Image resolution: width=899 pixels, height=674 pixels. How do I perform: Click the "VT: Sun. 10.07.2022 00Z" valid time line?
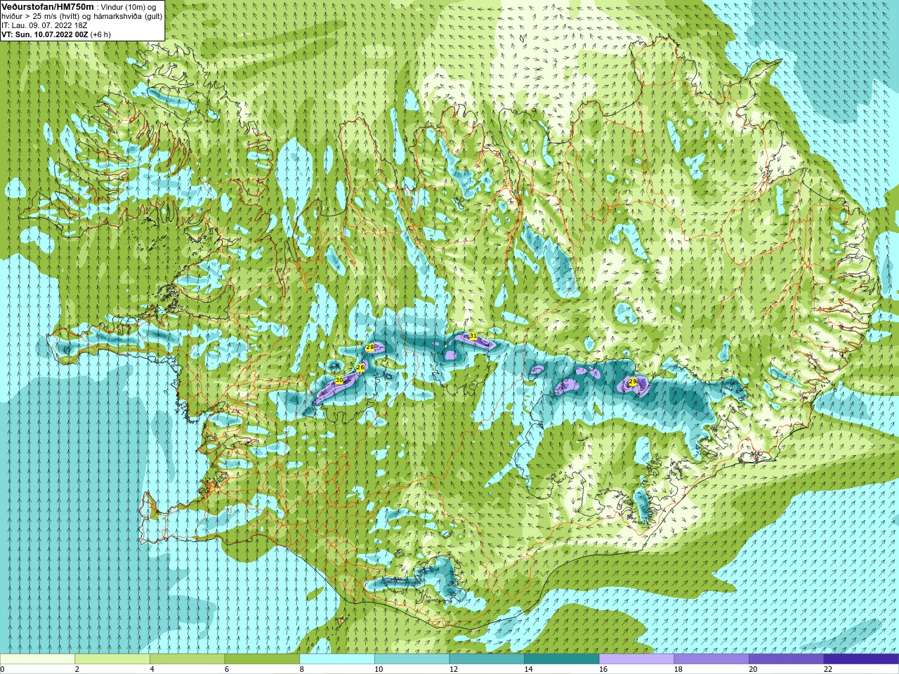tap(44, 34)
